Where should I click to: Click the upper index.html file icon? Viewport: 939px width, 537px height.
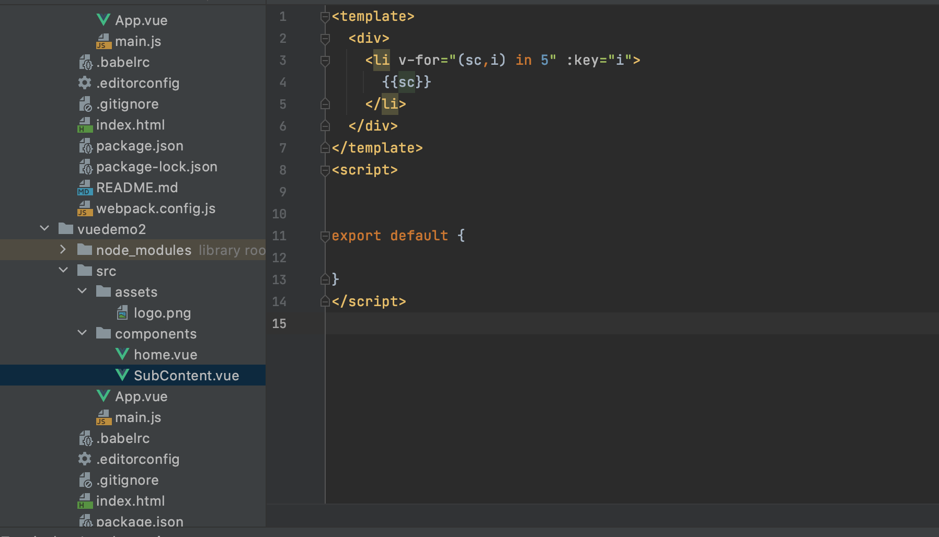point(85,125)
